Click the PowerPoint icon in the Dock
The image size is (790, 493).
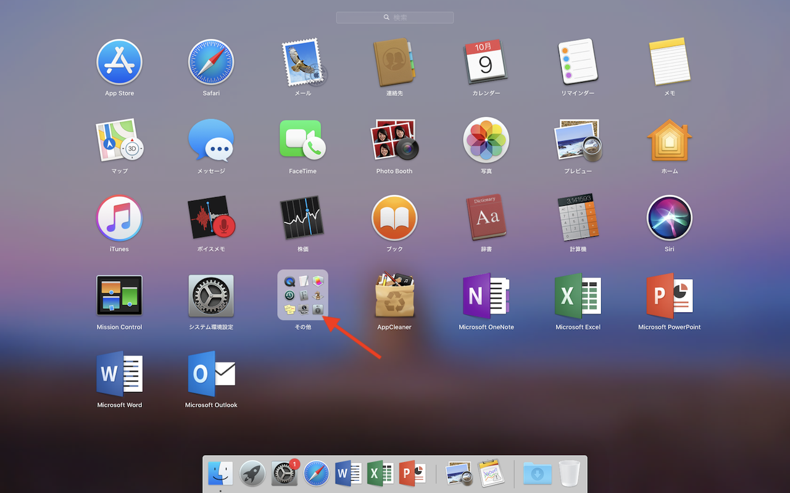[x=413, y=473]
